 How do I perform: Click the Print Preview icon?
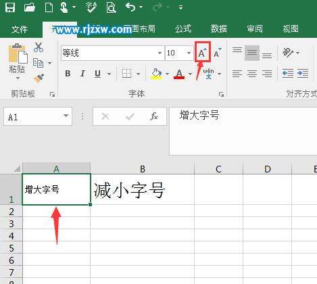111,7
